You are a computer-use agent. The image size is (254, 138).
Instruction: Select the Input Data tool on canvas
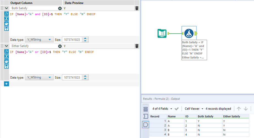click(x=162, y=33)
